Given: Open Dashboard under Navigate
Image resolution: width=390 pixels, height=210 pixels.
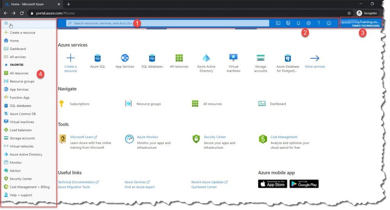Looking at the screenshot, I should pos(272,104).
